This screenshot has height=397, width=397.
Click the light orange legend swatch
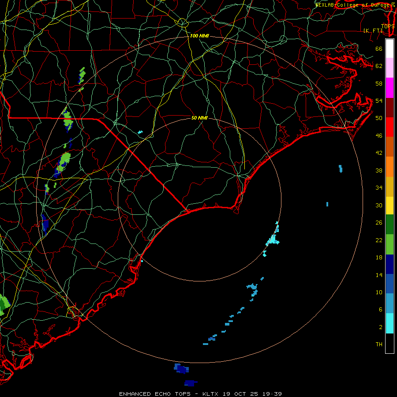pyautogui.click(x=390, y=167)
